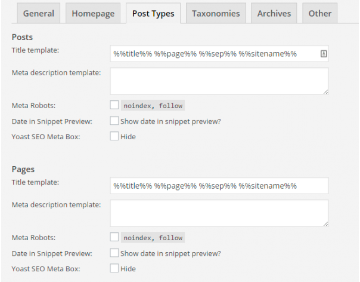The height and width of the screenshot is (282, 360).
Task: Grab the Posts meta description resize handle
Action: [x=325, y=92]
